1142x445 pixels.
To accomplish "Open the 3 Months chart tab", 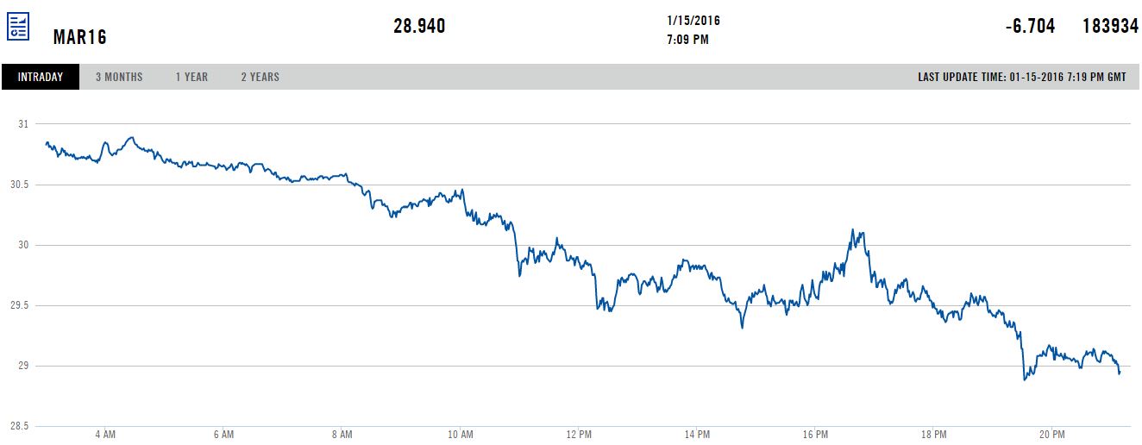I will 119,77.
